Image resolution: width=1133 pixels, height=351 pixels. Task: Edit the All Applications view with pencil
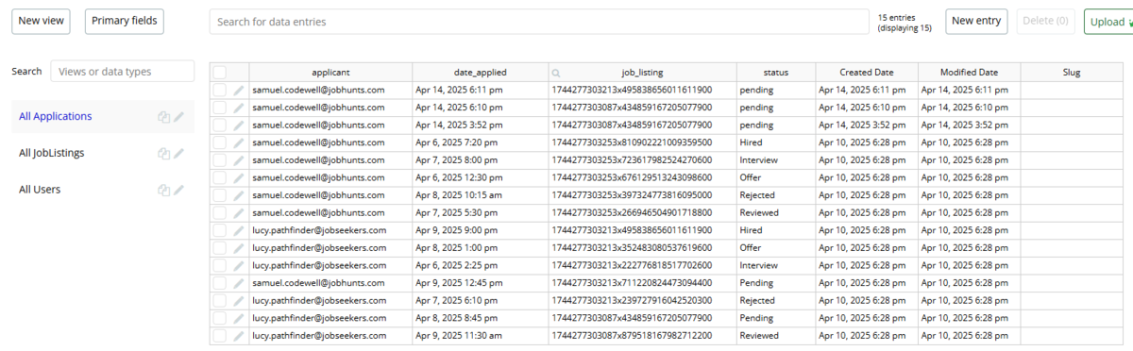tap(179, 117)
